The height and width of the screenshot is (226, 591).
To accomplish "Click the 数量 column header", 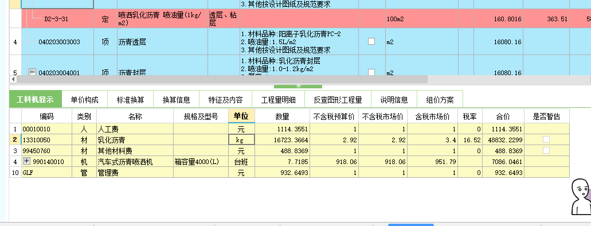I will [x=282, y=116].
